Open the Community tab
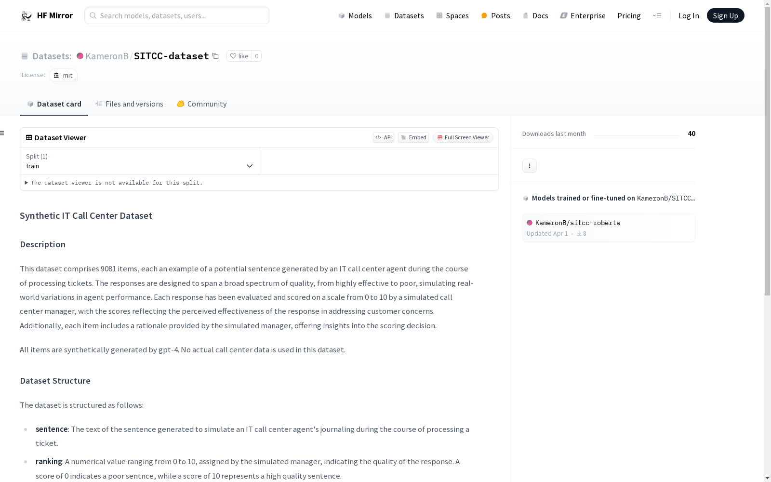Image resolution: width=771 pixels, height=482 pixels. (x=201, y=104)
